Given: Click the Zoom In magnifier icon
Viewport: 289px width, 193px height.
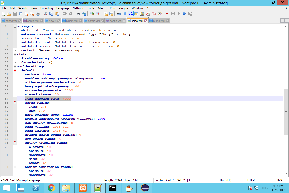Looking at the screenshot, I should pyautogui.click(x=92, y=14).
